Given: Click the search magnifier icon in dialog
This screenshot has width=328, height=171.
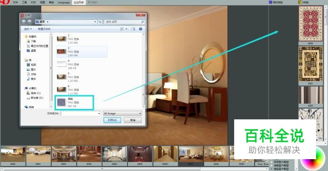Looking at the screenshot, I should click(143, 22).
